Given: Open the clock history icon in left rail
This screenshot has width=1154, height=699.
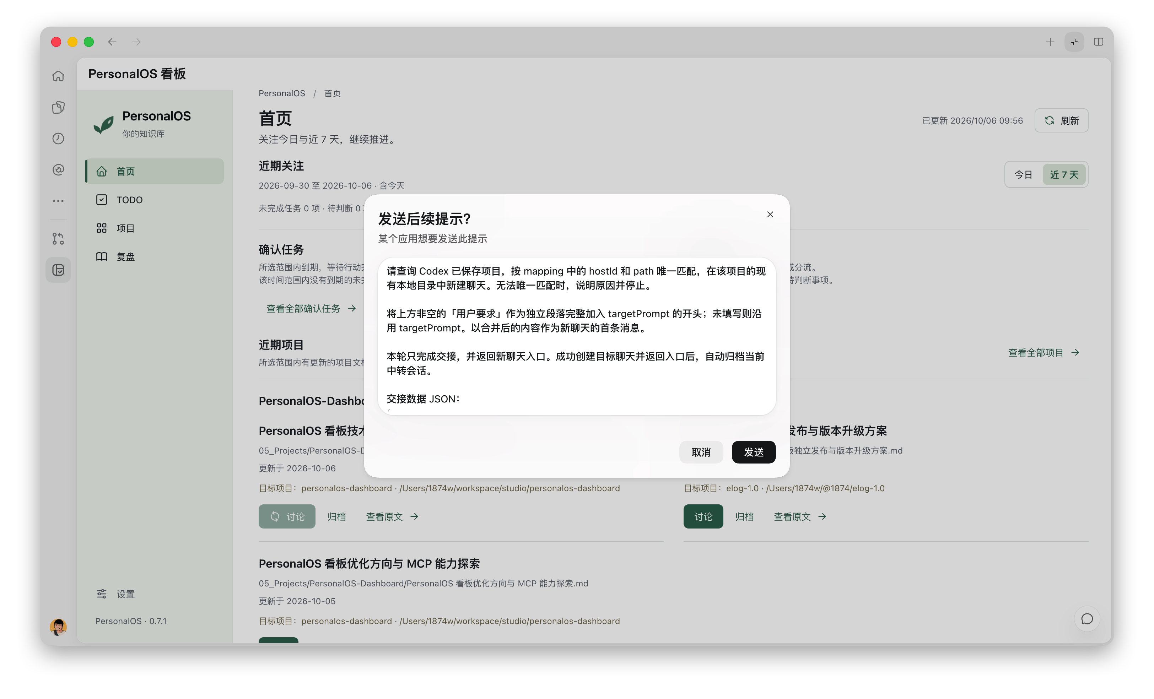Looking at the screenshot, I should point(58,139).
